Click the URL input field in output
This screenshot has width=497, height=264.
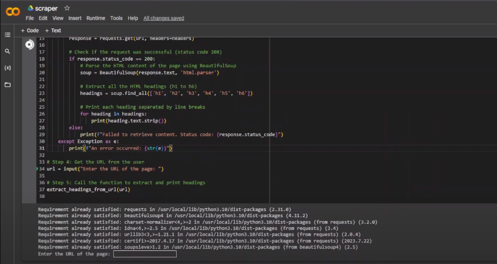tap(145, 254)
